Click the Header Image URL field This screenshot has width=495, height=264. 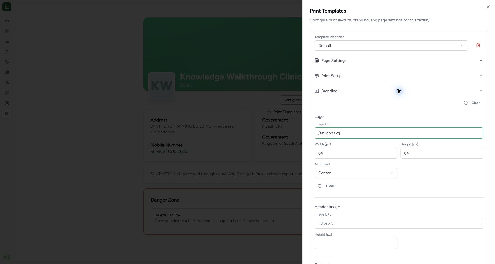[x=399, y=223]
